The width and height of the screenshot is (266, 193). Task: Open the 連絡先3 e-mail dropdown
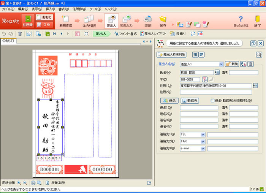[202, 149]
